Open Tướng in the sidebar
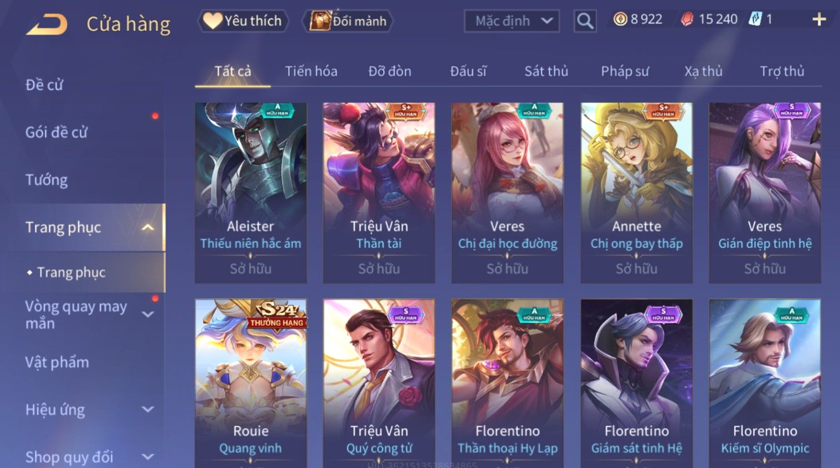 (47, 180)
